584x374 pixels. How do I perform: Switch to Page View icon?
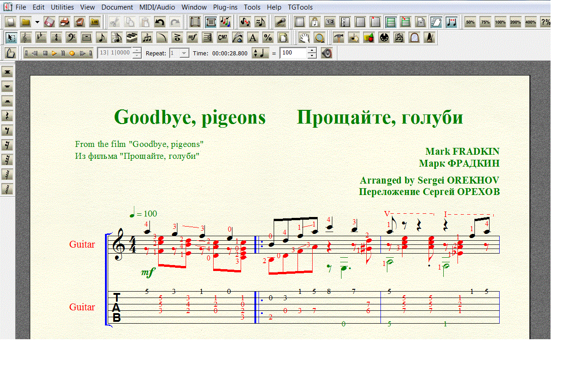210,22
